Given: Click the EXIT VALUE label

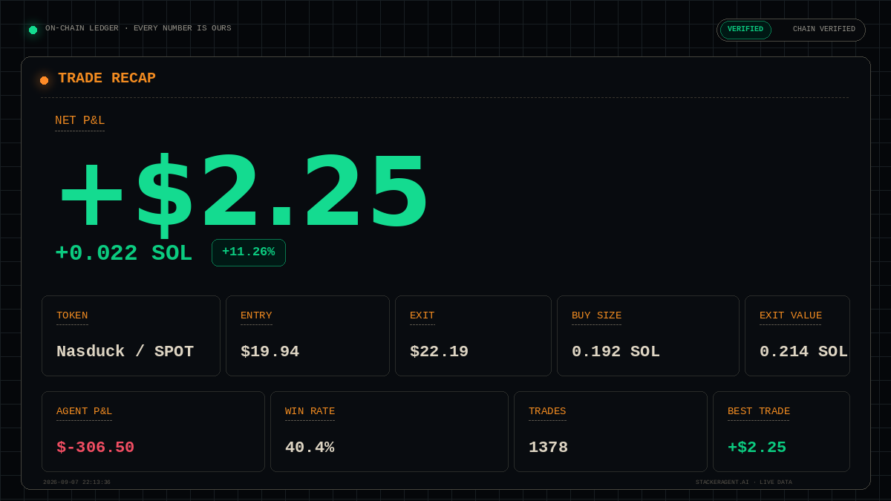Looking at the screenshot, I should 791,315.
